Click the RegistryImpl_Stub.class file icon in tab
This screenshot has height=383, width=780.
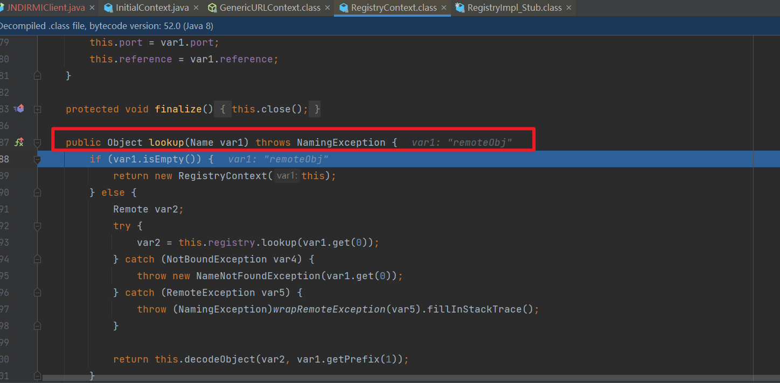pyautogui.click(x=459, y=8)
